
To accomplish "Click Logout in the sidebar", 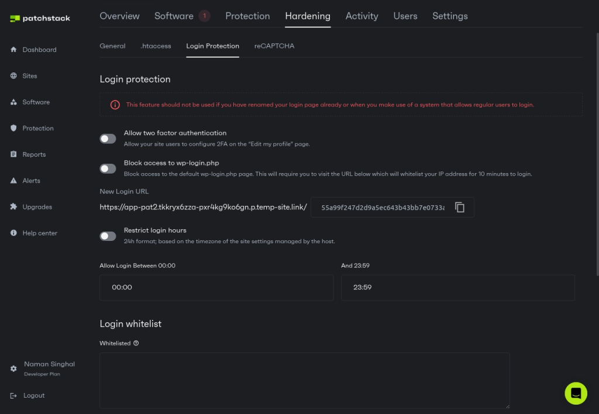I will click(33, 395).
